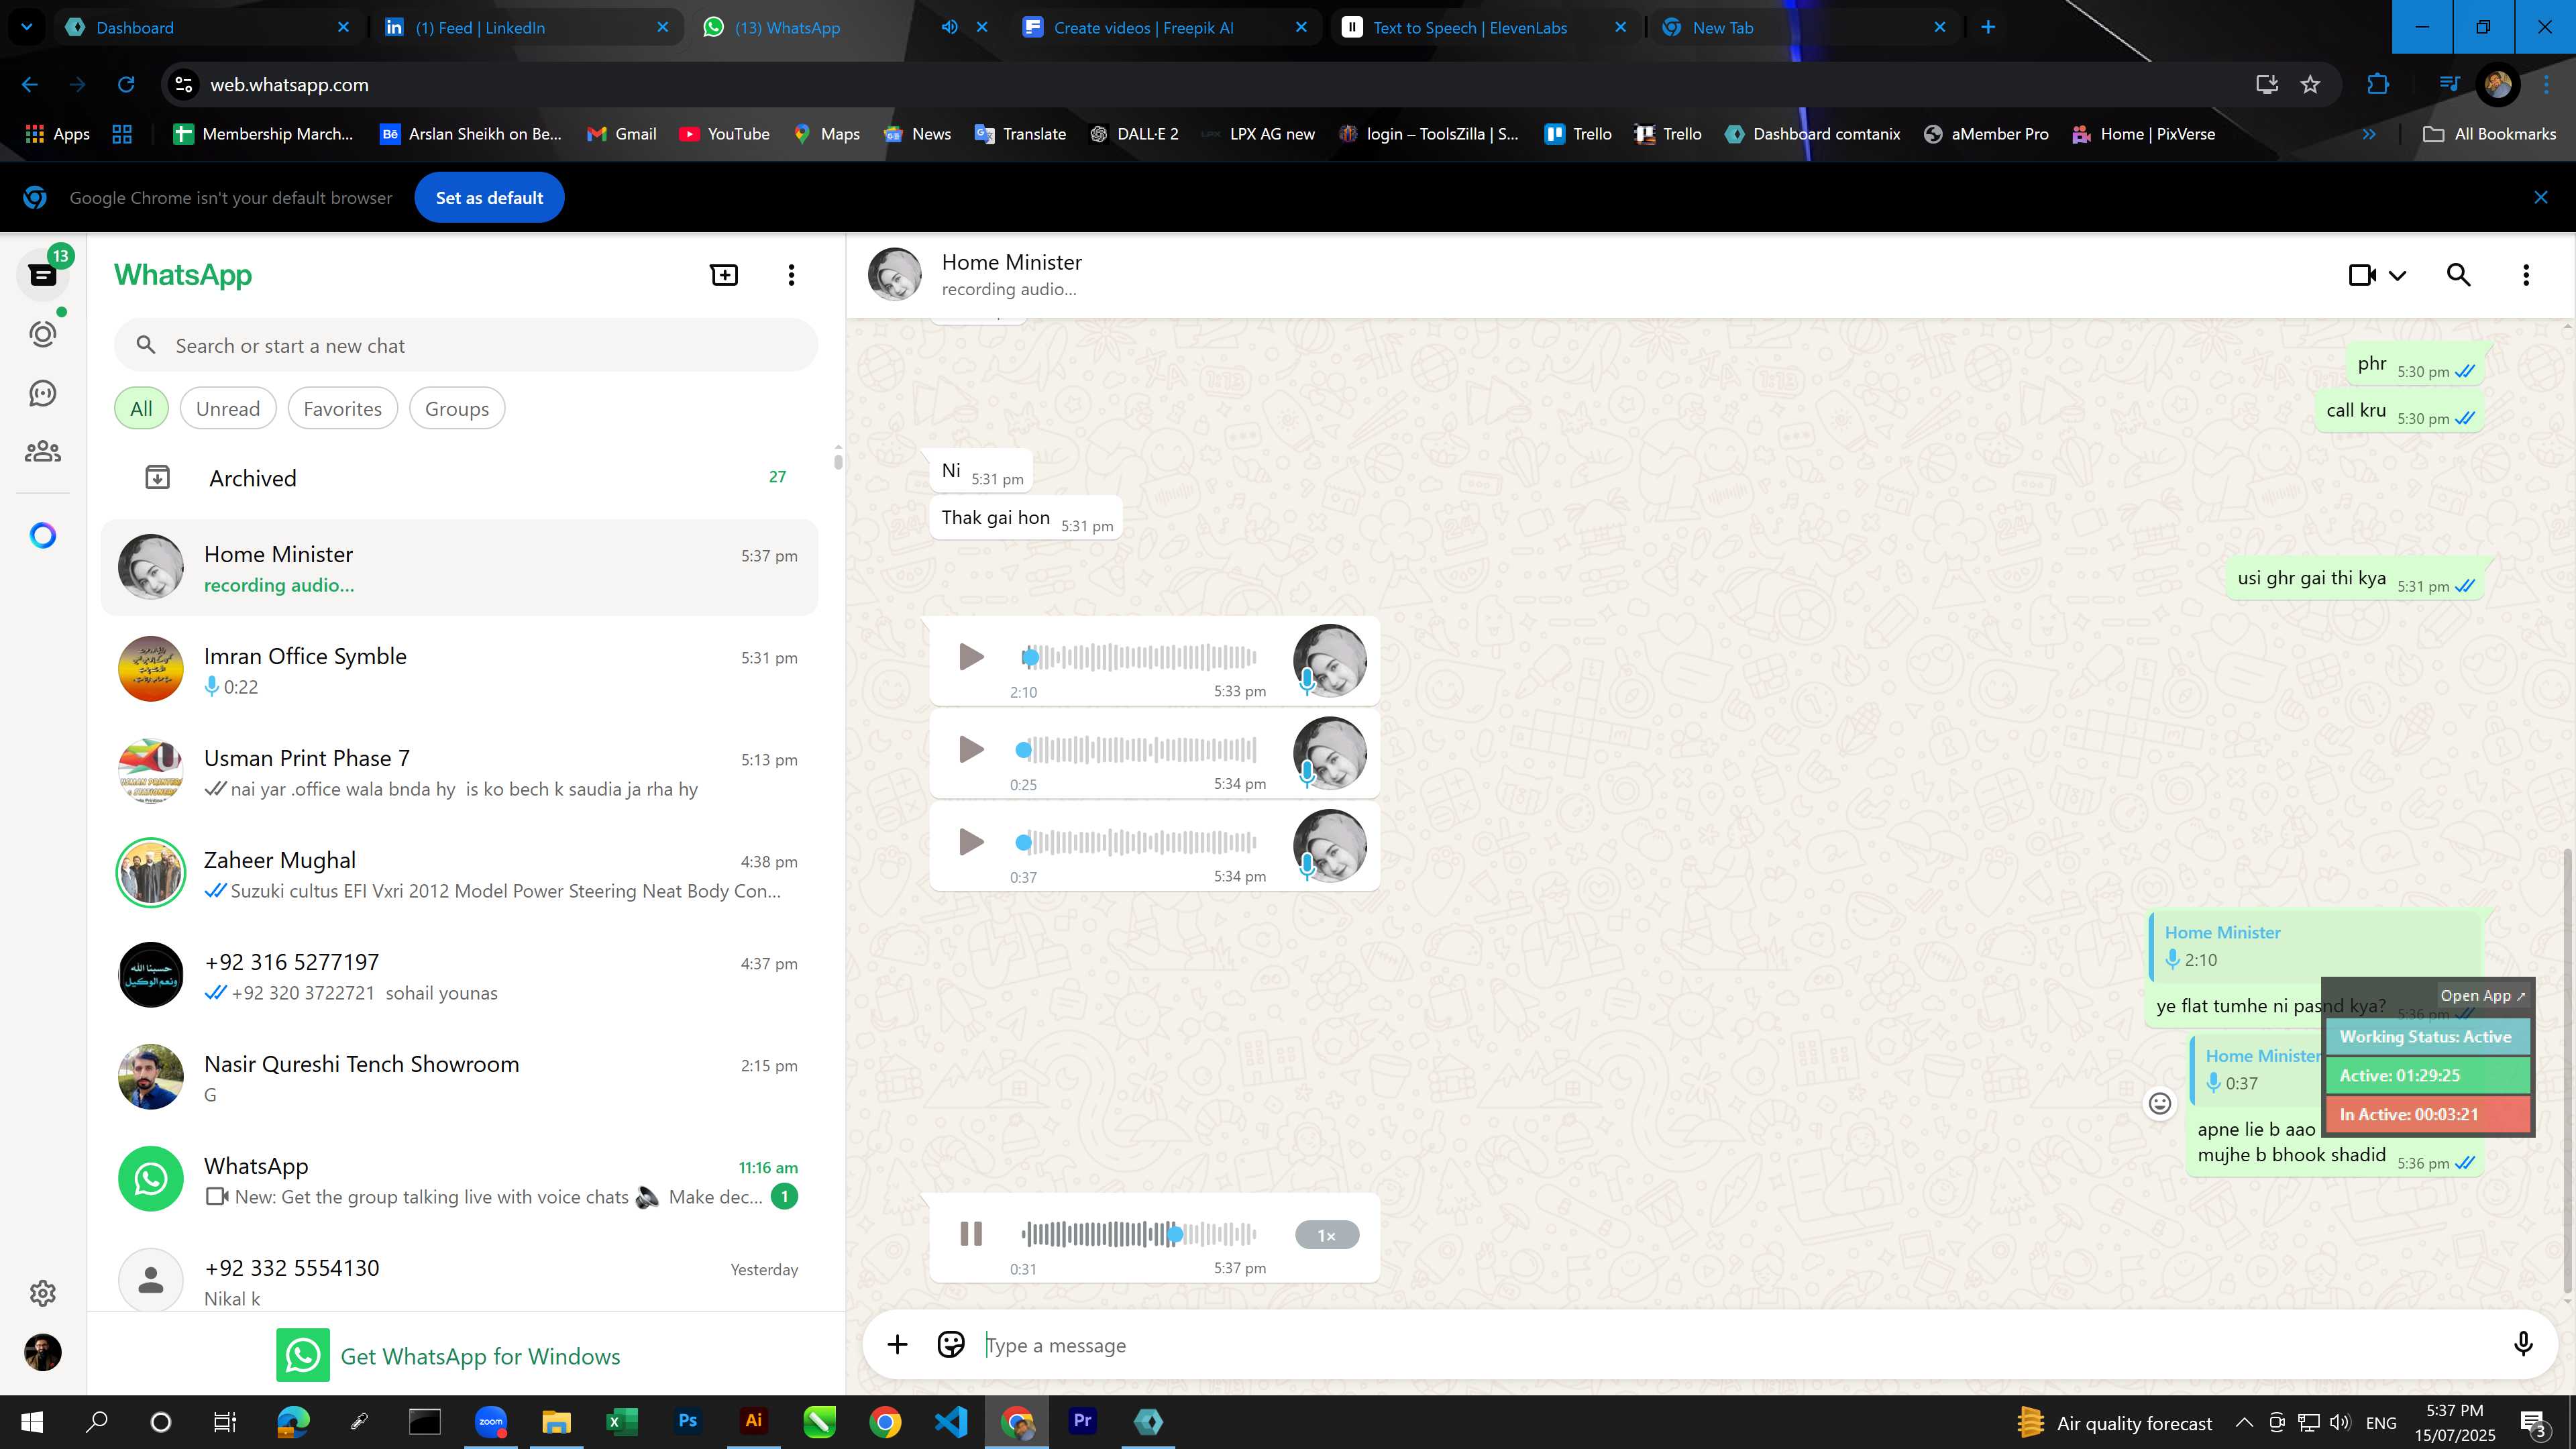Search within the Home Minister conversation

pyautogui.click(x=2459, y=274)
